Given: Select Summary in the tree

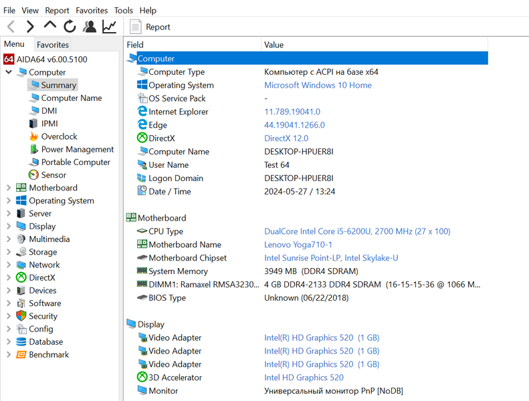Looking at the screenshot, I should point(53,85).
